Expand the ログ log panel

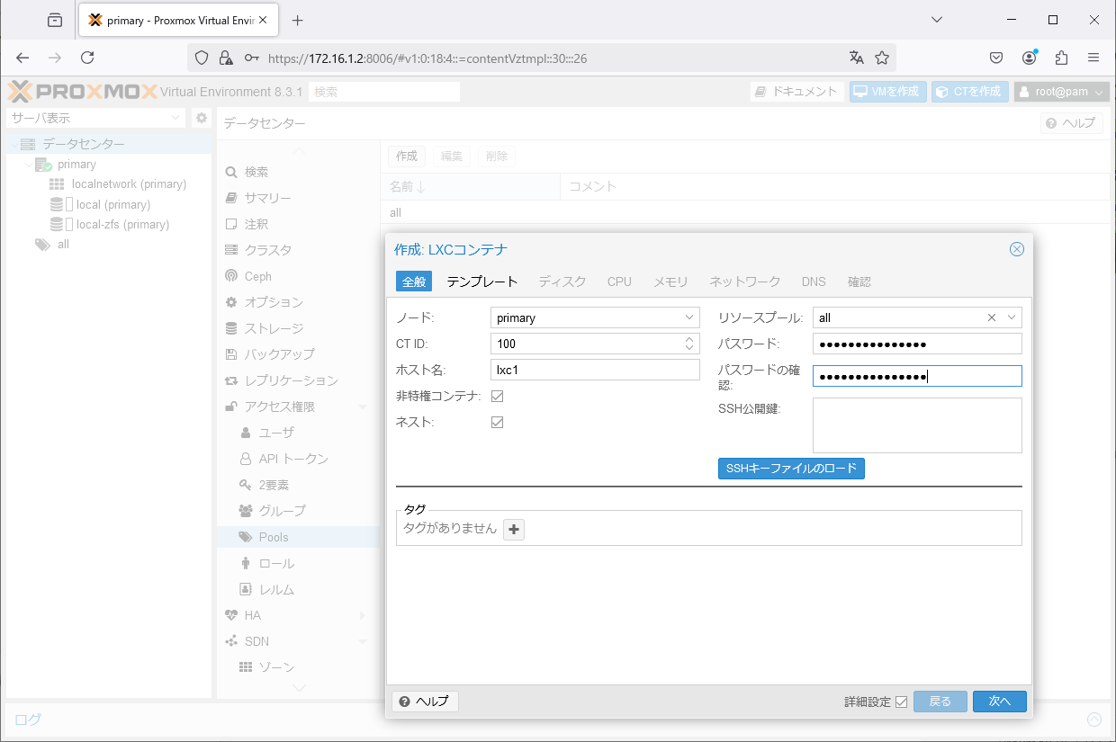(x=1093, y=720)
